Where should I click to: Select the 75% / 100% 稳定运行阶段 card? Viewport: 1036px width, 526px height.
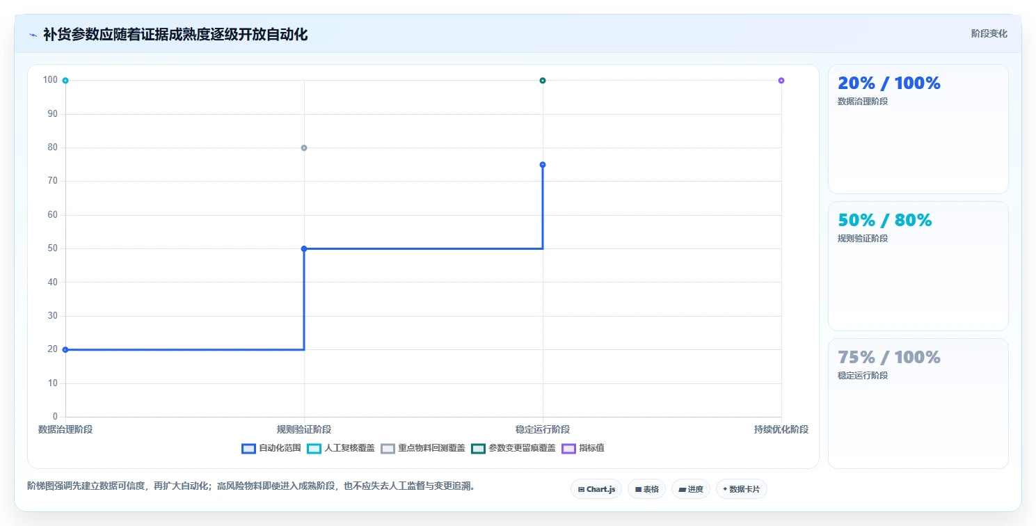(x=918, y=403)
